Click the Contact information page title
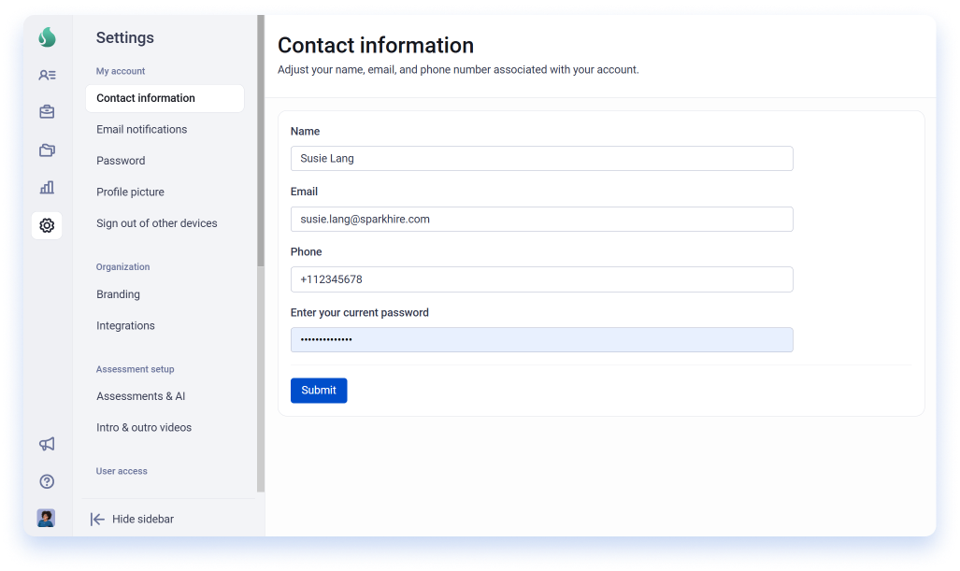 (376, 45)
